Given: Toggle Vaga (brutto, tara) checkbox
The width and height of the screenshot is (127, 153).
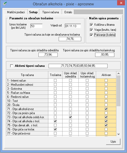Looking at the screenshot, I should pos(91,30).
